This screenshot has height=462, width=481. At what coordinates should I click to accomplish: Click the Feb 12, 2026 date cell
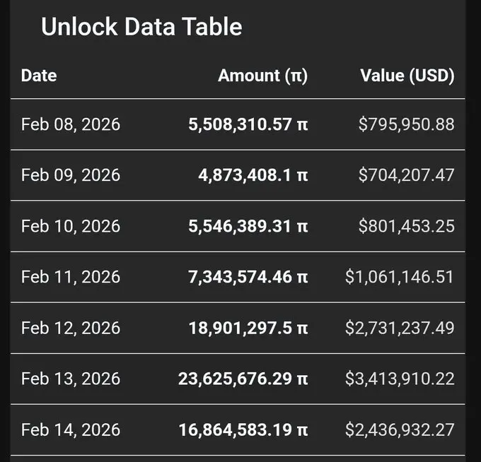coord(71,328)
